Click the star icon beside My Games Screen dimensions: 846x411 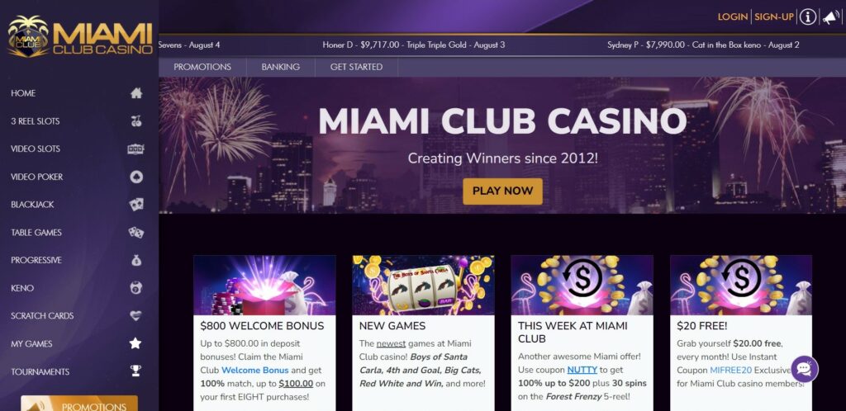(x=135, y=343)
